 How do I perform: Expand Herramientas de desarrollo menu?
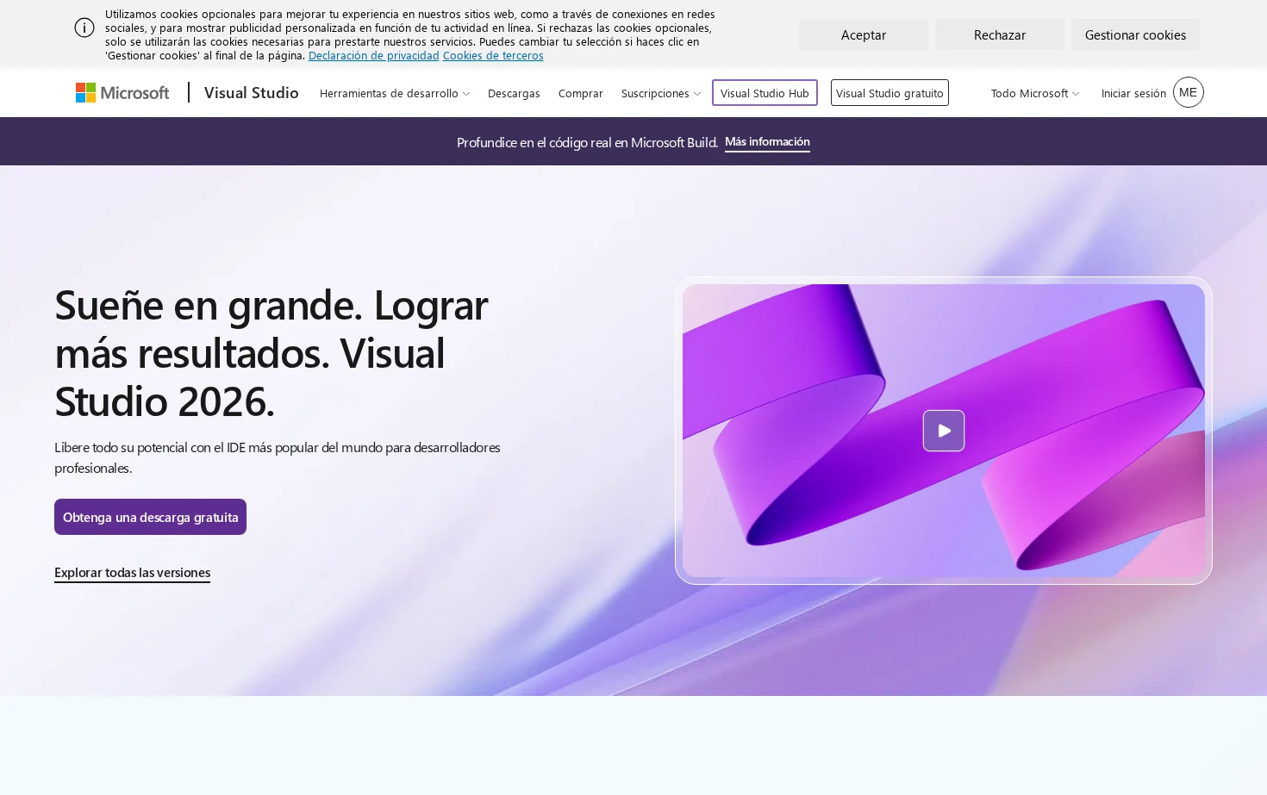point(395,94)
